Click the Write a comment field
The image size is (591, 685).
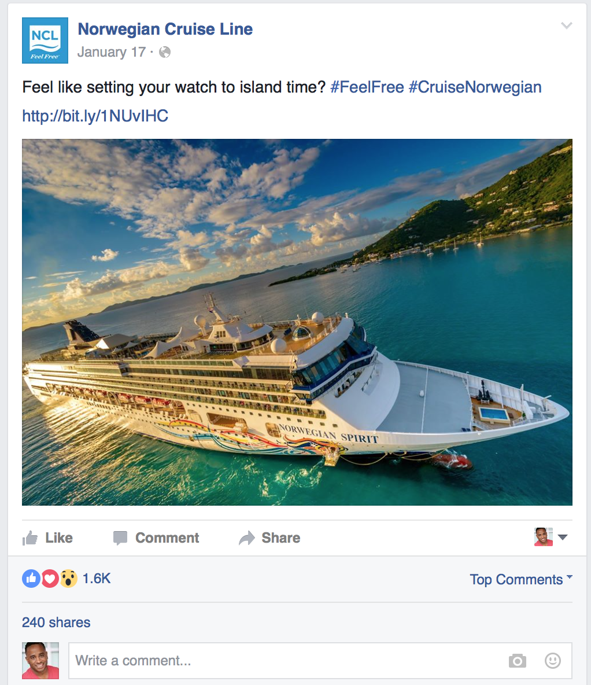tap(320, 661)
